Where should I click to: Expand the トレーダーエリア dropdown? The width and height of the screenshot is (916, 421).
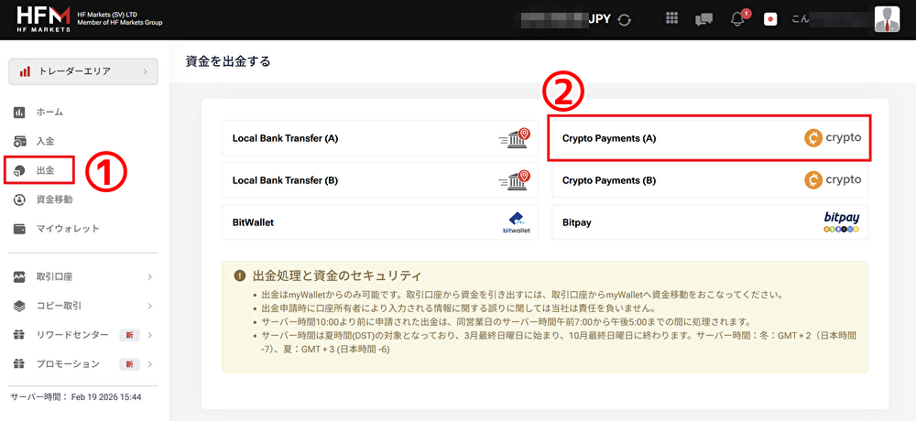click(x=83, y=71)
